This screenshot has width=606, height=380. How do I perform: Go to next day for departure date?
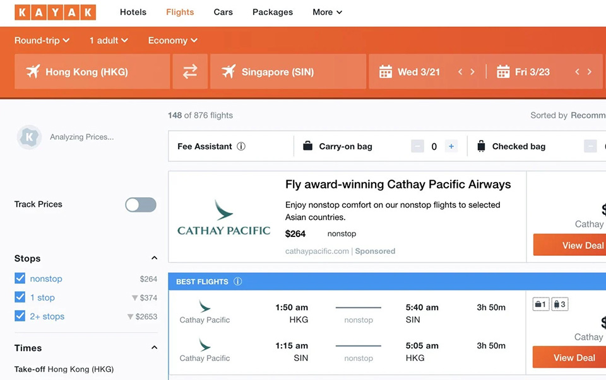(472, 72)
